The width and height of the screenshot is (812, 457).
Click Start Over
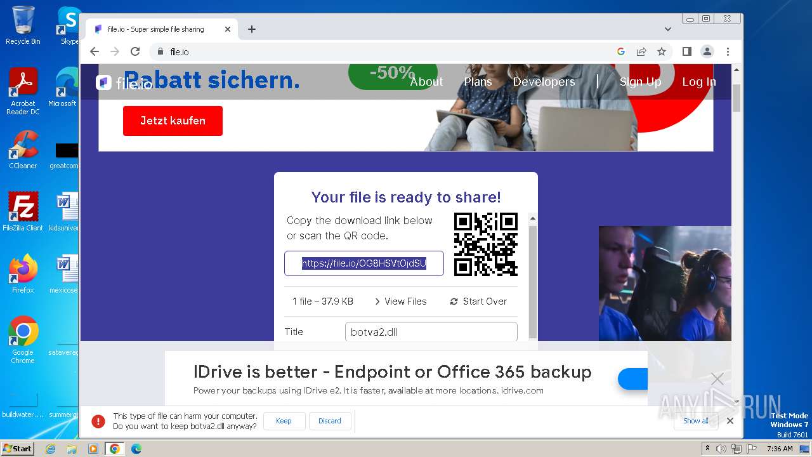point(478,301)
